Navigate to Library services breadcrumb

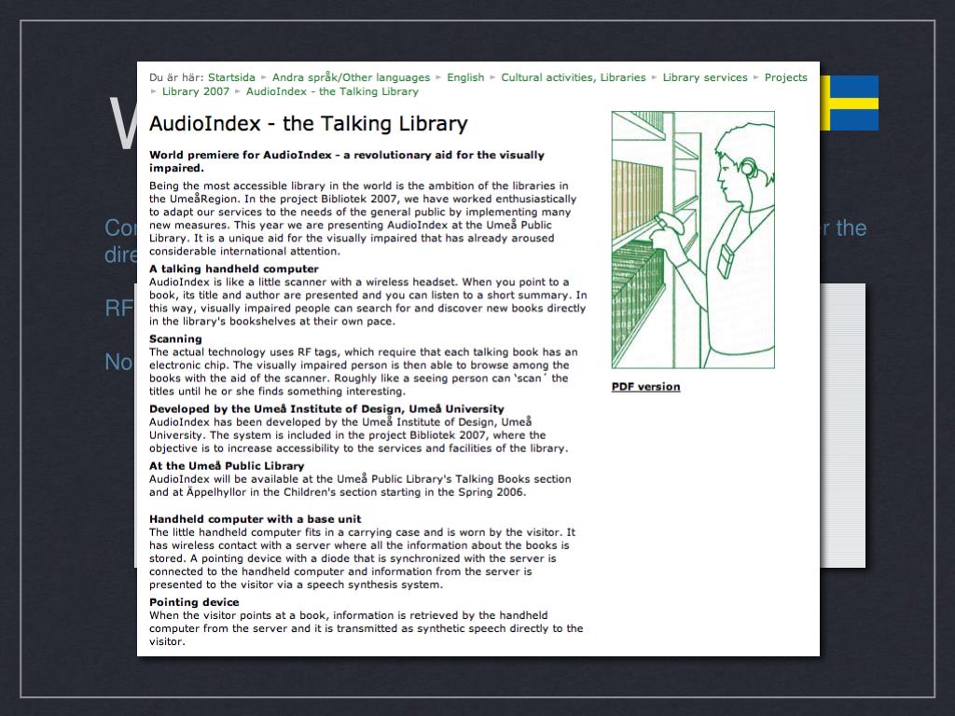[705, 77]
